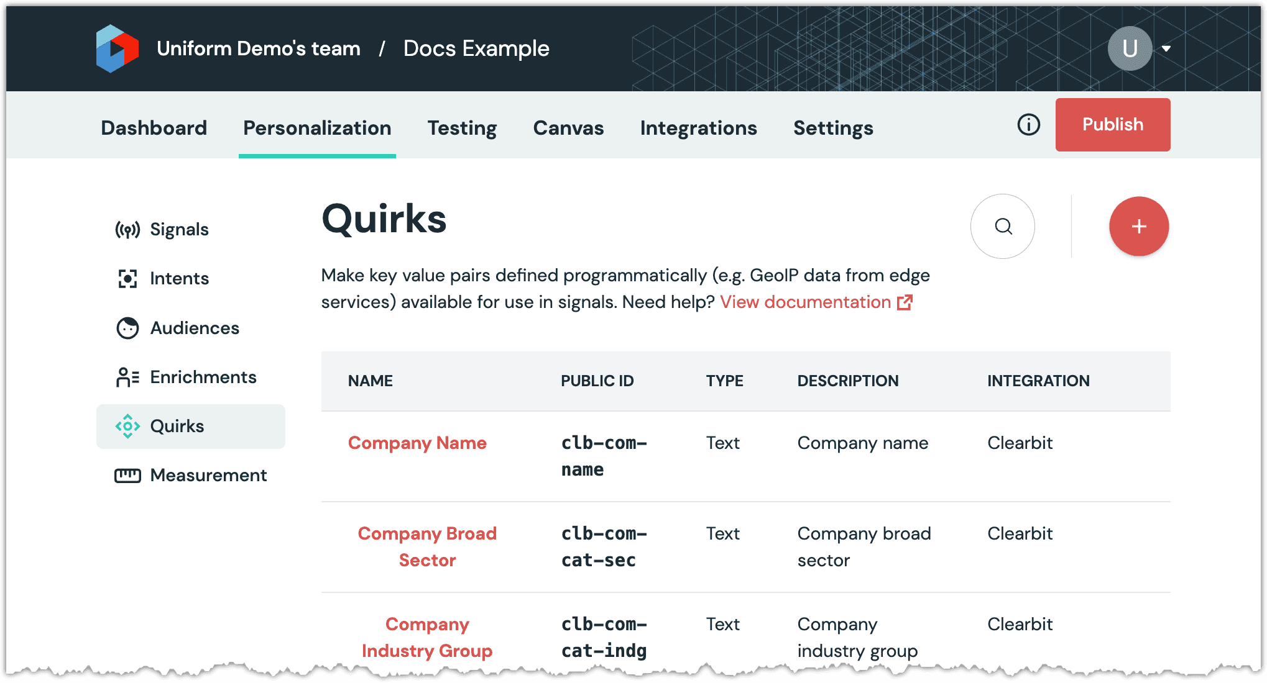Click the Audiences face icon
This screenshot has width=1267, height=683.
[x=127, y=328]
